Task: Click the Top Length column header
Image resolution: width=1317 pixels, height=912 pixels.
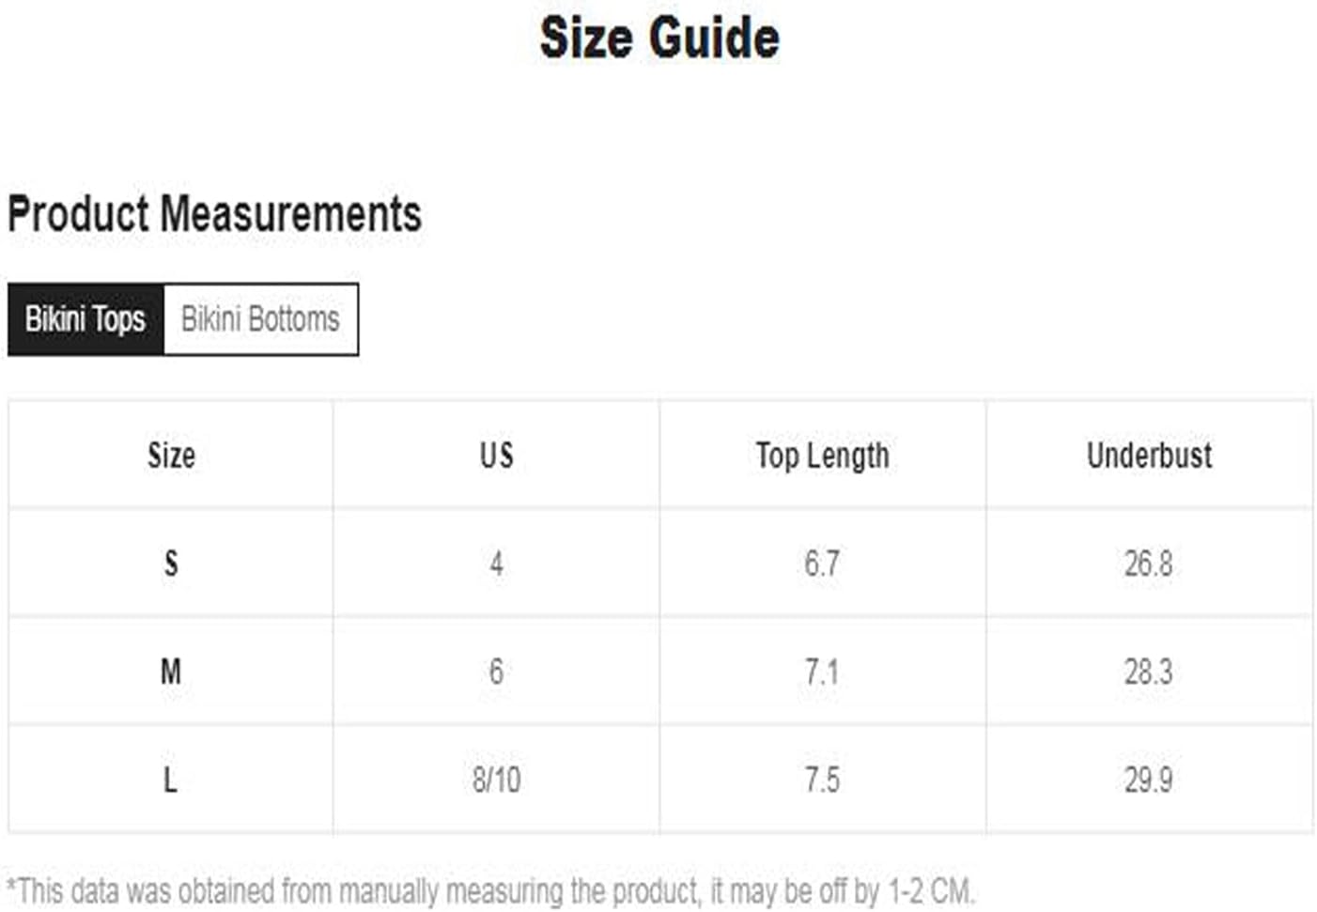Action: (x=823, y=456)
